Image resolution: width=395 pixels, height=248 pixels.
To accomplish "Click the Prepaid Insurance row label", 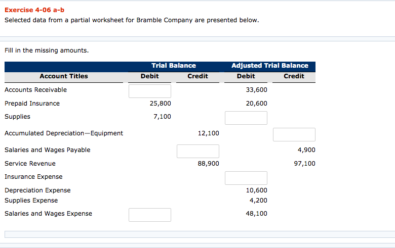I will point(32,103).
